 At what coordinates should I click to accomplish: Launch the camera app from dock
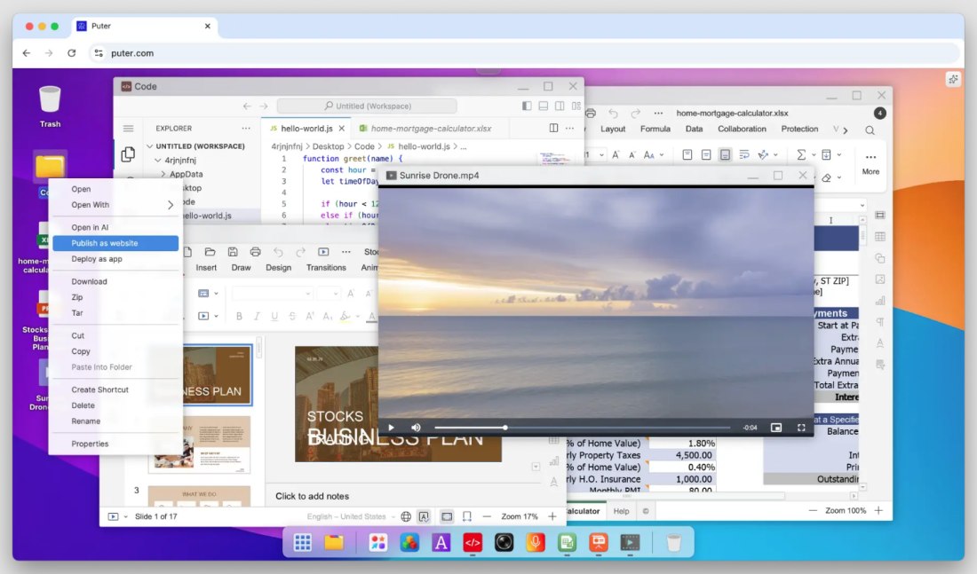point(504,543)
